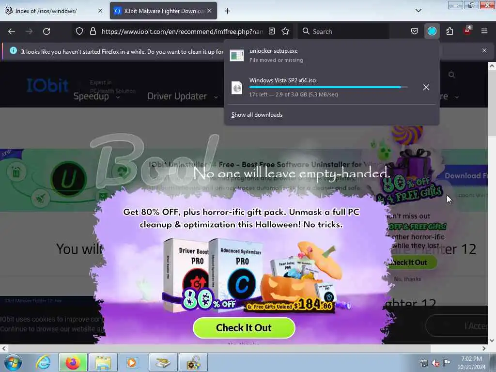Dismiss the Firefox cleanup notification bar
Screen dimensions: 496x372
[x=484, y=50]
